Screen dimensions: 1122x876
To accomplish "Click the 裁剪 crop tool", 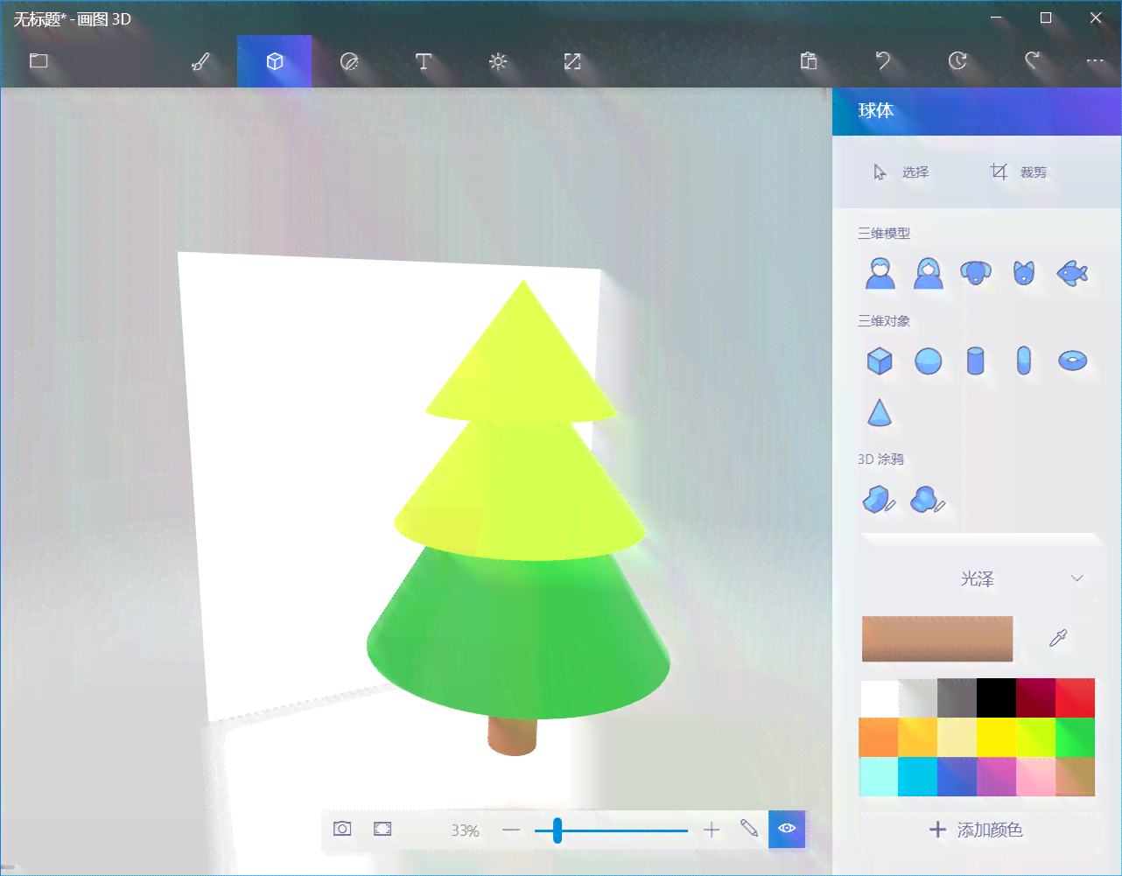I will [1019, 172].
